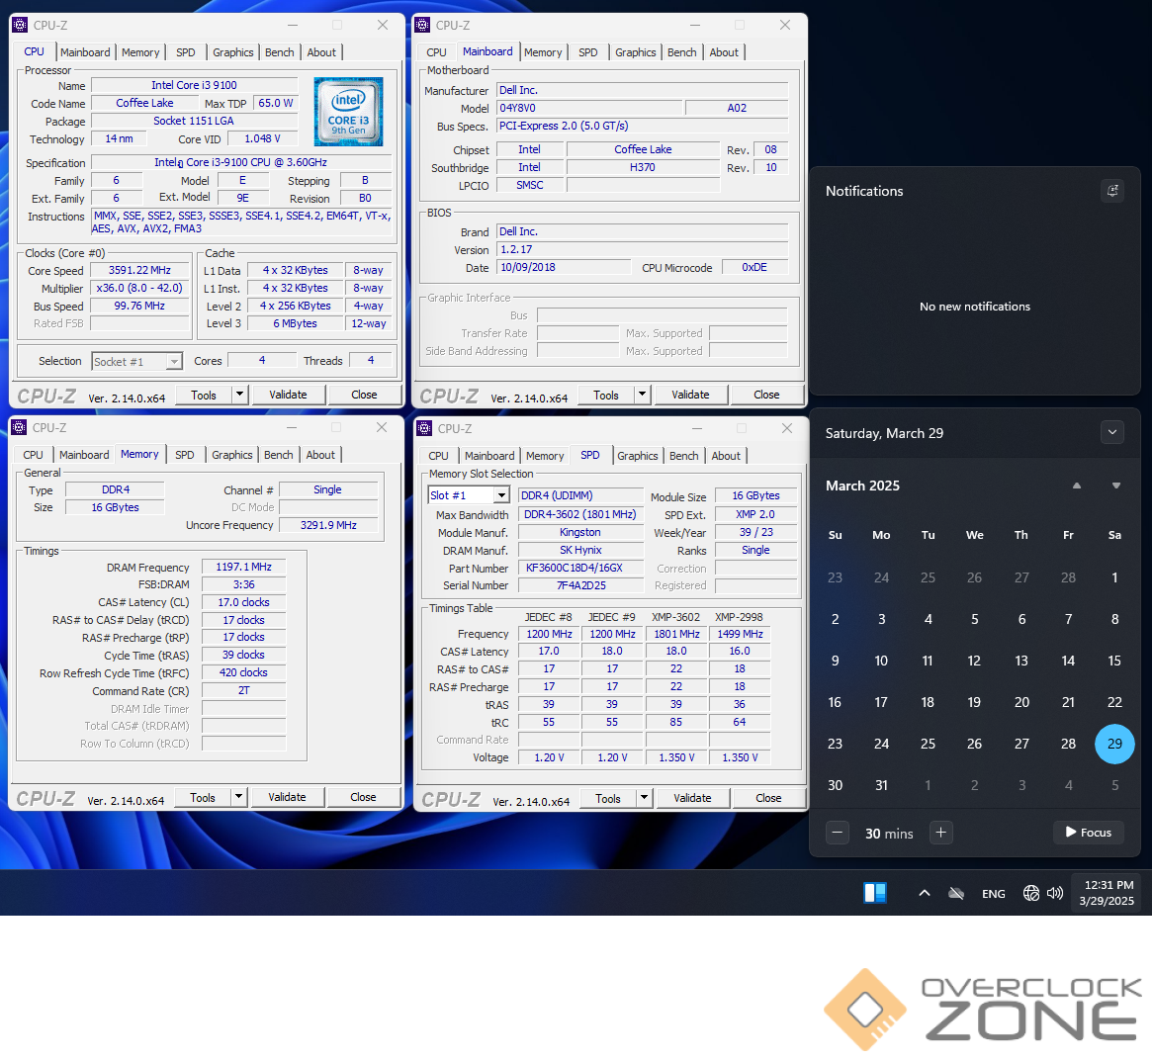The width and height of the screenshot is (1152, 1061).
Task: Click Uncore Frequency 3291.9 MHz value
Action: (328, 525)
